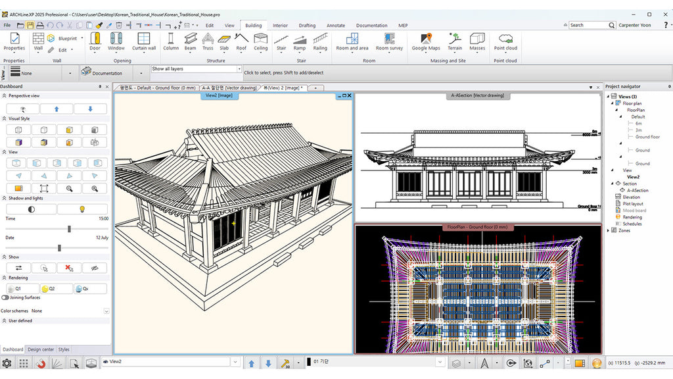
Task: Toggle the contrast shadow display button
Action: coord(30,208)
